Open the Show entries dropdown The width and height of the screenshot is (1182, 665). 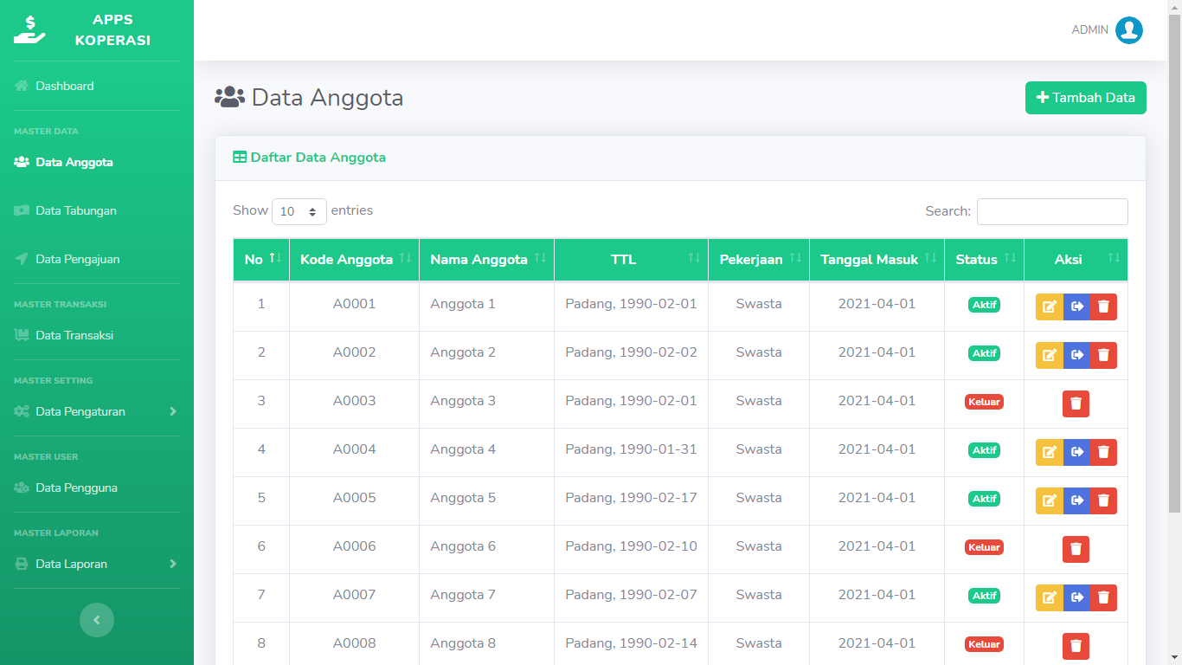299,211
